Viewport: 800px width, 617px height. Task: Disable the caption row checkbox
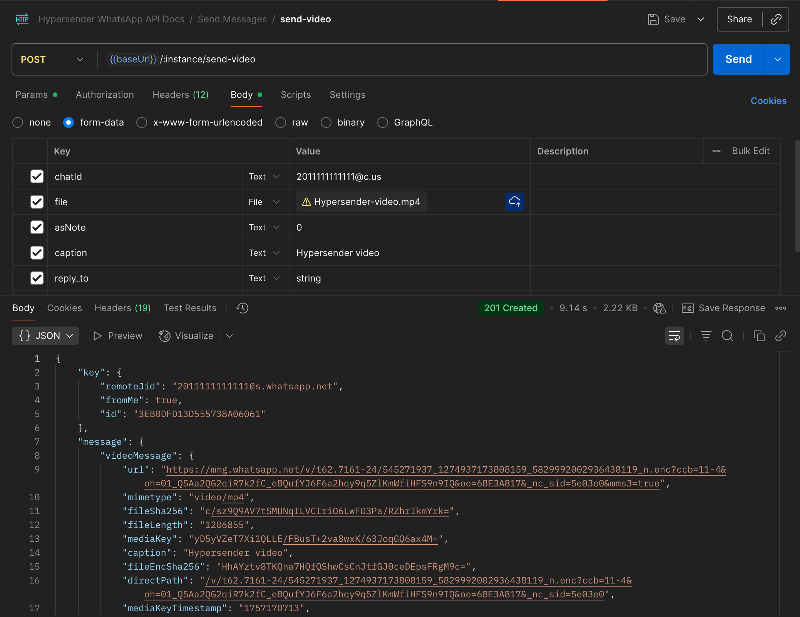37,253
